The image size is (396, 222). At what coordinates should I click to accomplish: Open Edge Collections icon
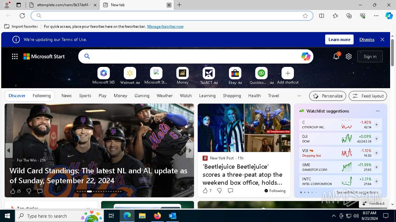point(349,16)
